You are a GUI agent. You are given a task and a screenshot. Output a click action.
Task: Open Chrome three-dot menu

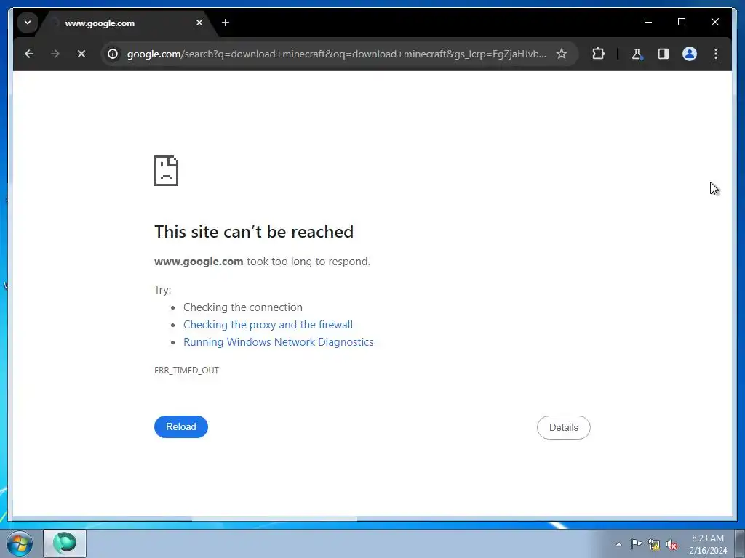pos(716,54)
